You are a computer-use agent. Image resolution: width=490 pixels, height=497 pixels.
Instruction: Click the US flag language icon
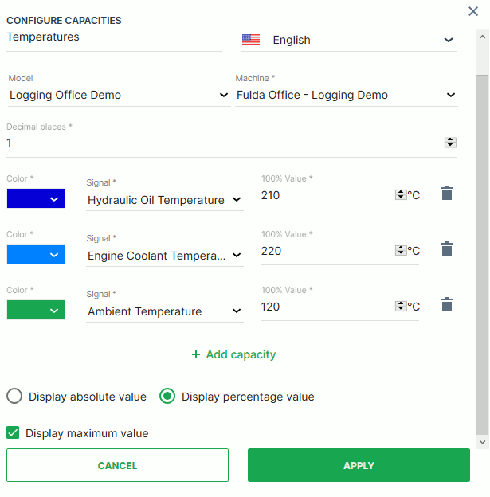click(251, 40)
